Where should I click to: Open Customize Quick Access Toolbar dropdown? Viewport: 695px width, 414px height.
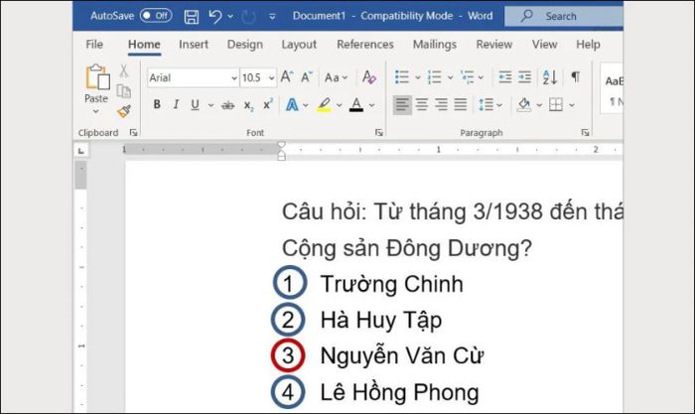(272, 17)
